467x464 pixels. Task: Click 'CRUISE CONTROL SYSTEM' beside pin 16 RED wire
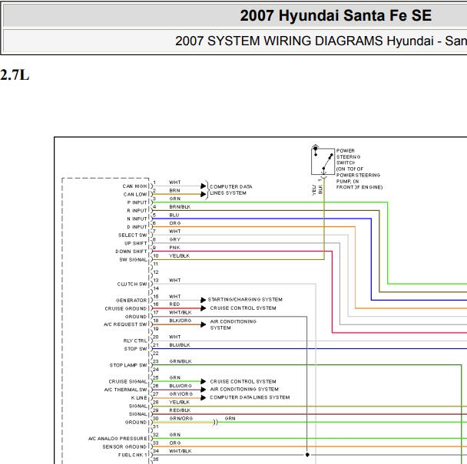tap(243, 308)
